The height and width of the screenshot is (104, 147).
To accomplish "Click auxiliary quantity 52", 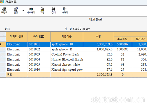I will pyautogui.click(x=123, y=54).
